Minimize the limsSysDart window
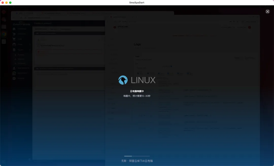Viewport: 274px width, 166px height. [6, 3]
